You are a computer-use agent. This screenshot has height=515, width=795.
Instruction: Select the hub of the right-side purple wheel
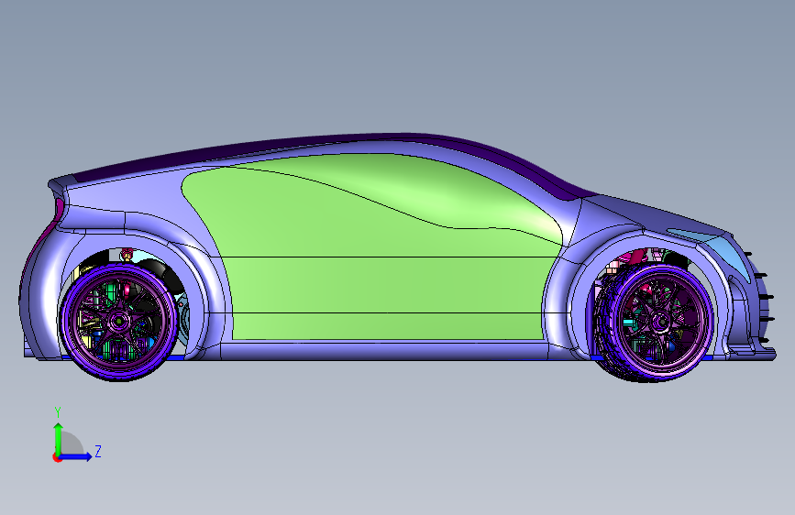(x=660, y=321)
